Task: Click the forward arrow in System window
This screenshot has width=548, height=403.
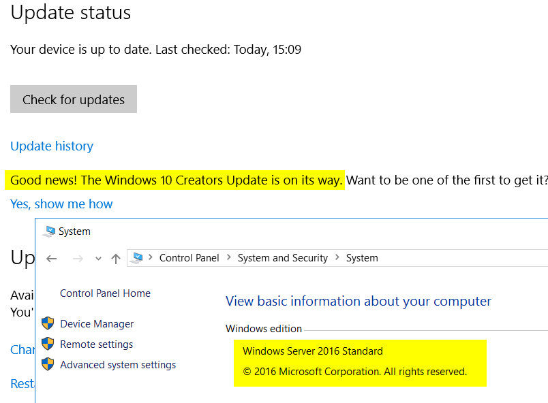Action: [78, 259]
